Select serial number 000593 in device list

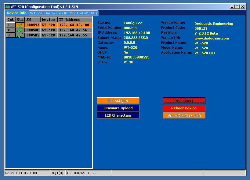(x=33, y=25)
